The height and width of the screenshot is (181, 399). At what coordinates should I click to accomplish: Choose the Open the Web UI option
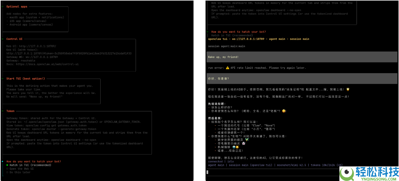tap(20, 169)
